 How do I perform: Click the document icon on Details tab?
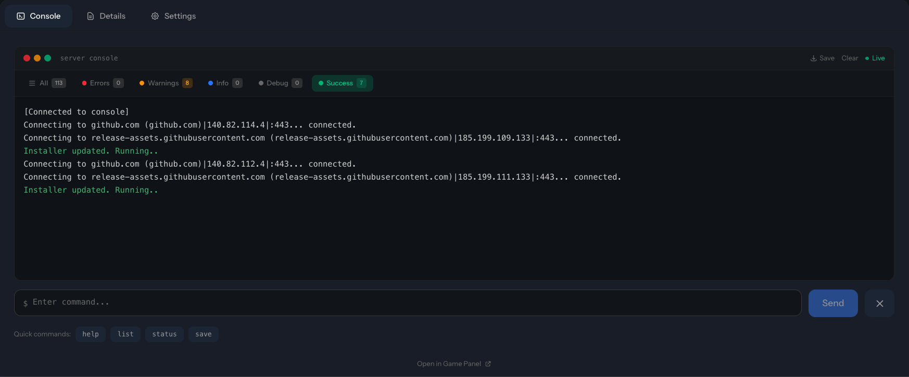(x=91, y=16)
